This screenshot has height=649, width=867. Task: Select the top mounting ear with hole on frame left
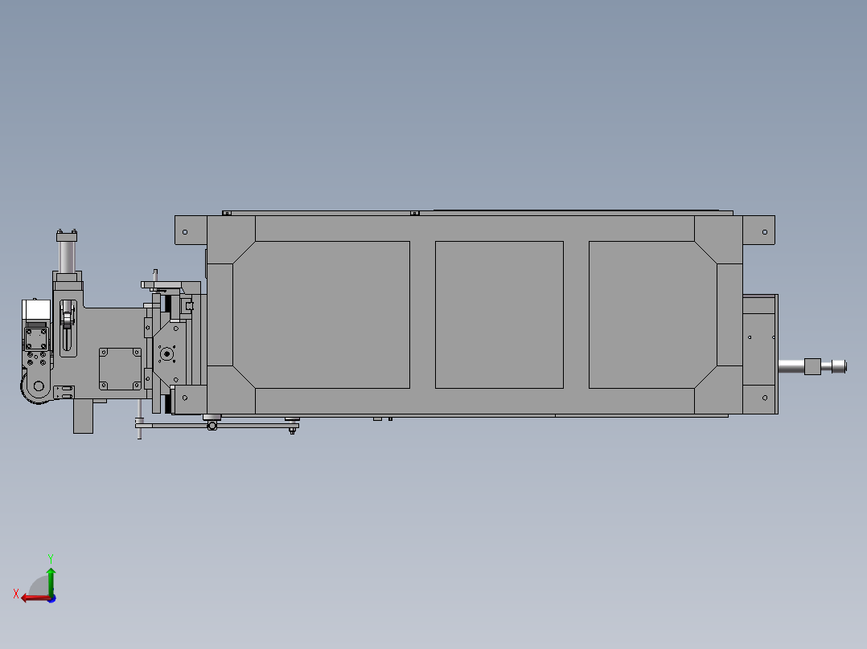pos(187,231)
